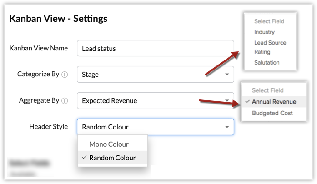Viewport: 317px width, 184px height.
Task: Click the Header Style label
Action: tap(48, 127)
